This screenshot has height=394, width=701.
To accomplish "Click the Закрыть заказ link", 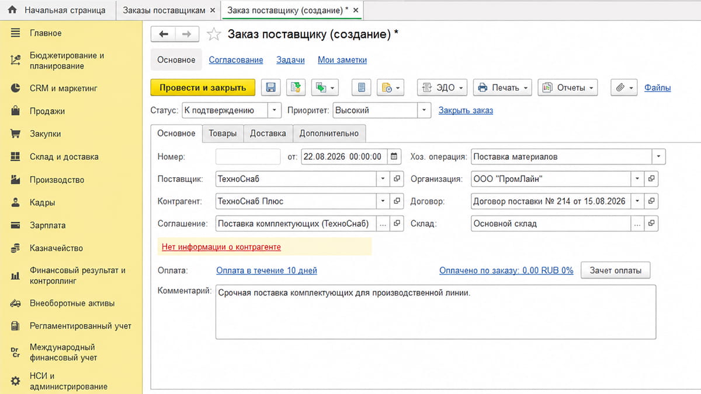I will click(466, 110).
